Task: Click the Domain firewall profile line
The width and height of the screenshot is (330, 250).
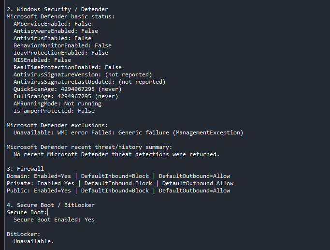Action: point(118,176)
